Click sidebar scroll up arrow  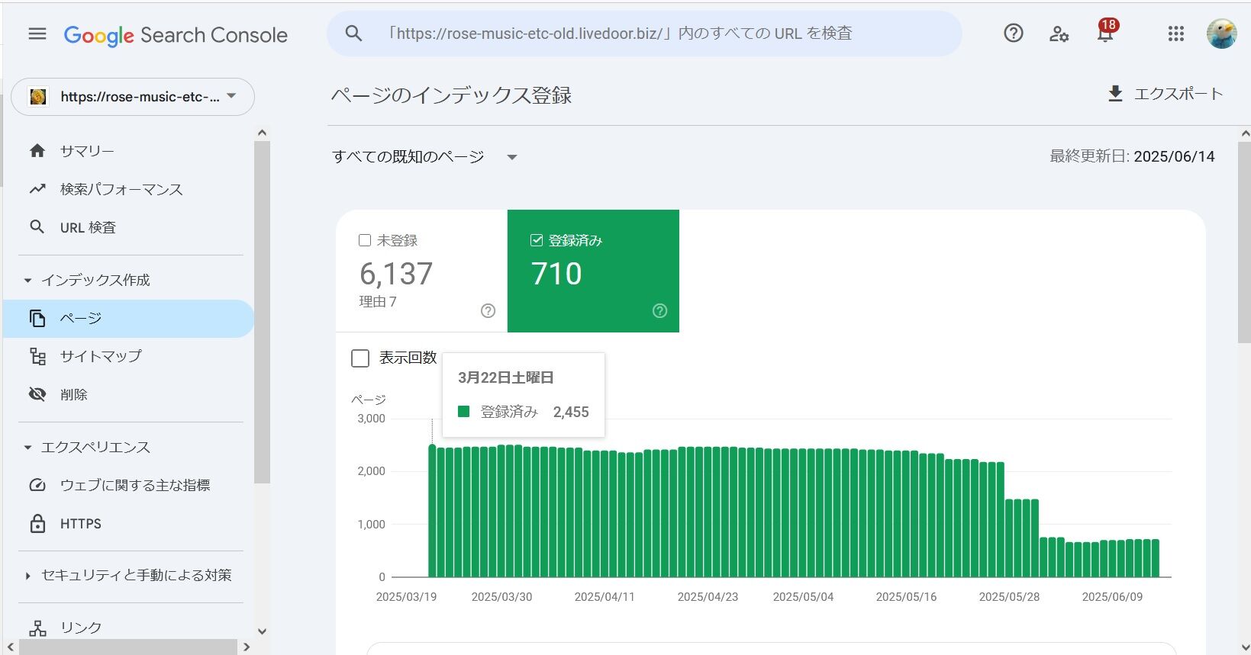[262, 133]
